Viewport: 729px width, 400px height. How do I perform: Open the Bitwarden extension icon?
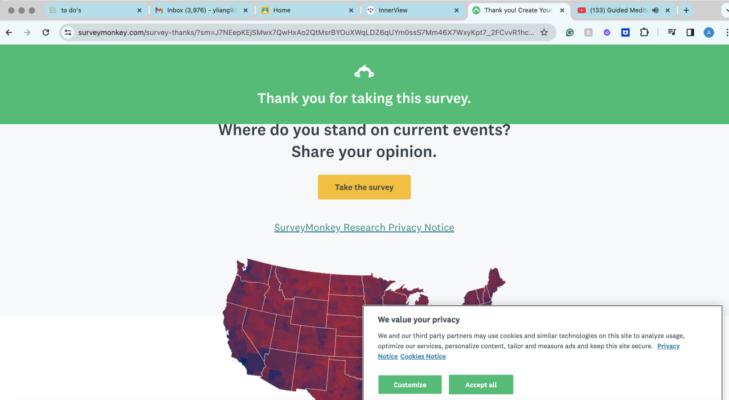click(625, 32)
